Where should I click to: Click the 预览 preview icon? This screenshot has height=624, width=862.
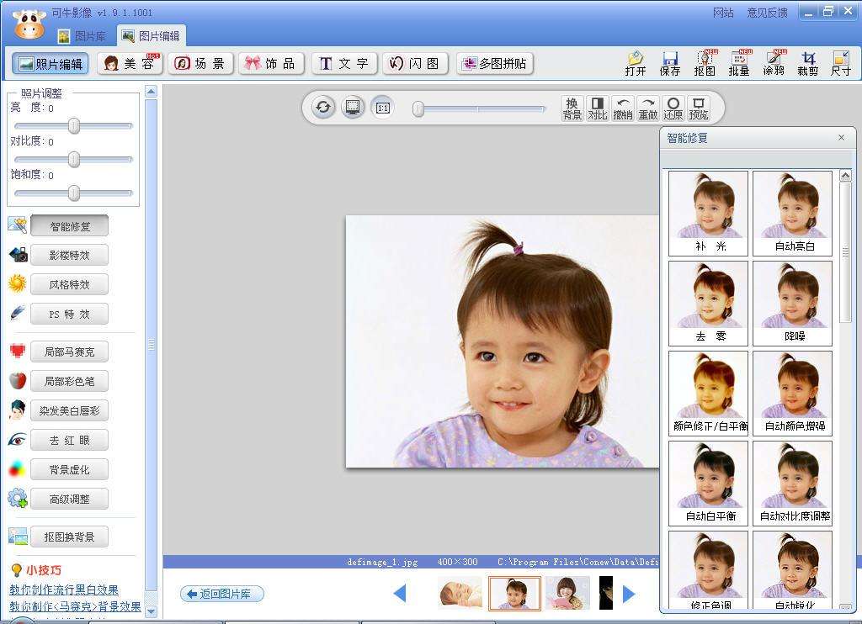[x=698, y=108]
